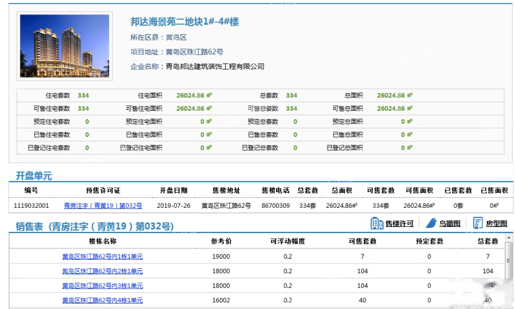Click the 可浮动幅度 column header
515x309 pixels.
pos(287,241)
